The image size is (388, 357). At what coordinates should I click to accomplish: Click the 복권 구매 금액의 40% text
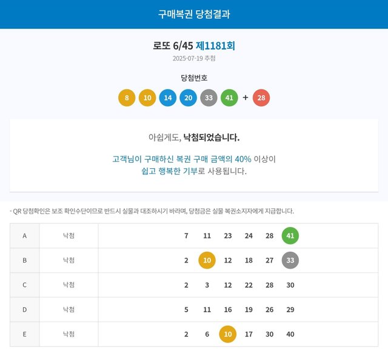tap(213, 159)
